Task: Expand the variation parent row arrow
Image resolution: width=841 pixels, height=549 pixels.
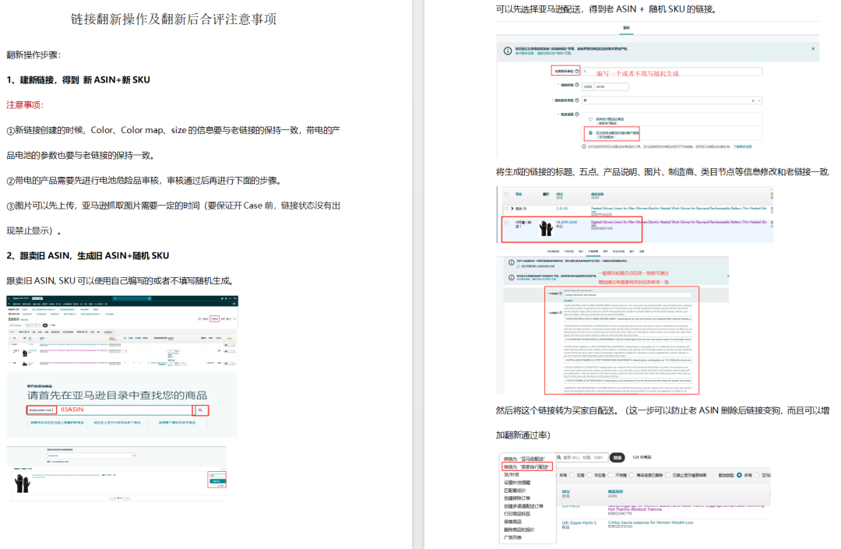Action: coord(514,209)
